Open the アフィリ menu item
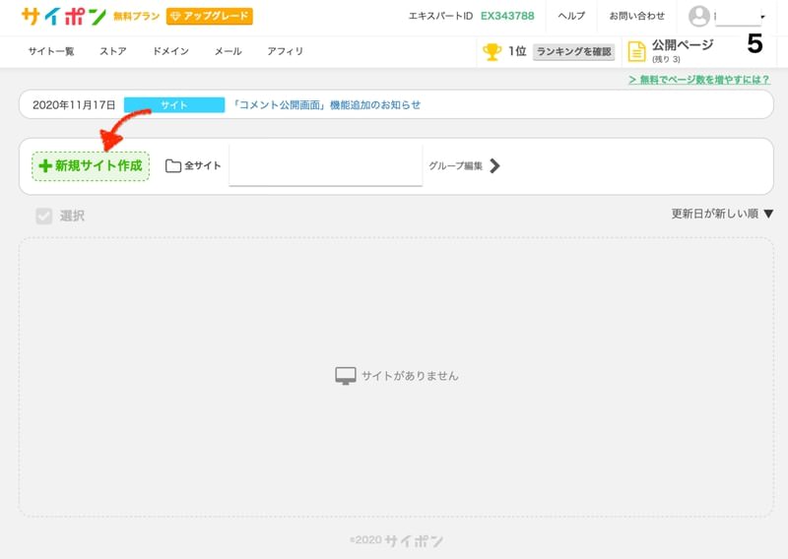This screenshot has height=559, width=788. [285, 51]
